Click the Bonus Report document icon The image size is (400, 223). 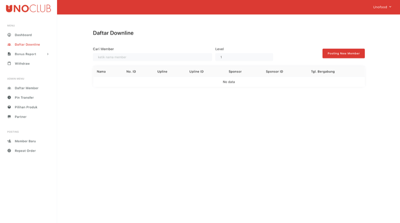pyautogui.click(x=9, y=54)
